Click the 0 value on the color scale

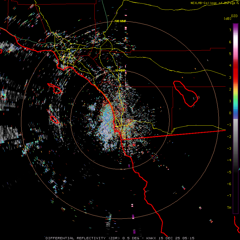coord(230,113)
